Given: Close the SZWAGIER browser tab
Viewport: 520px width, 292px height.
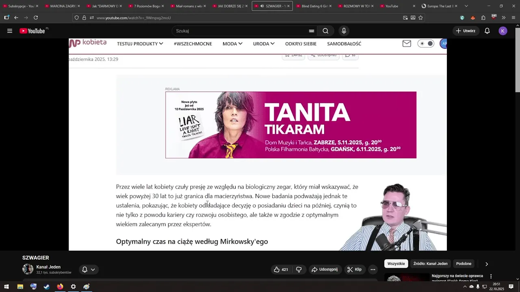Looking at the screenshot, I should pyautogui.click(x=288, y=6).
